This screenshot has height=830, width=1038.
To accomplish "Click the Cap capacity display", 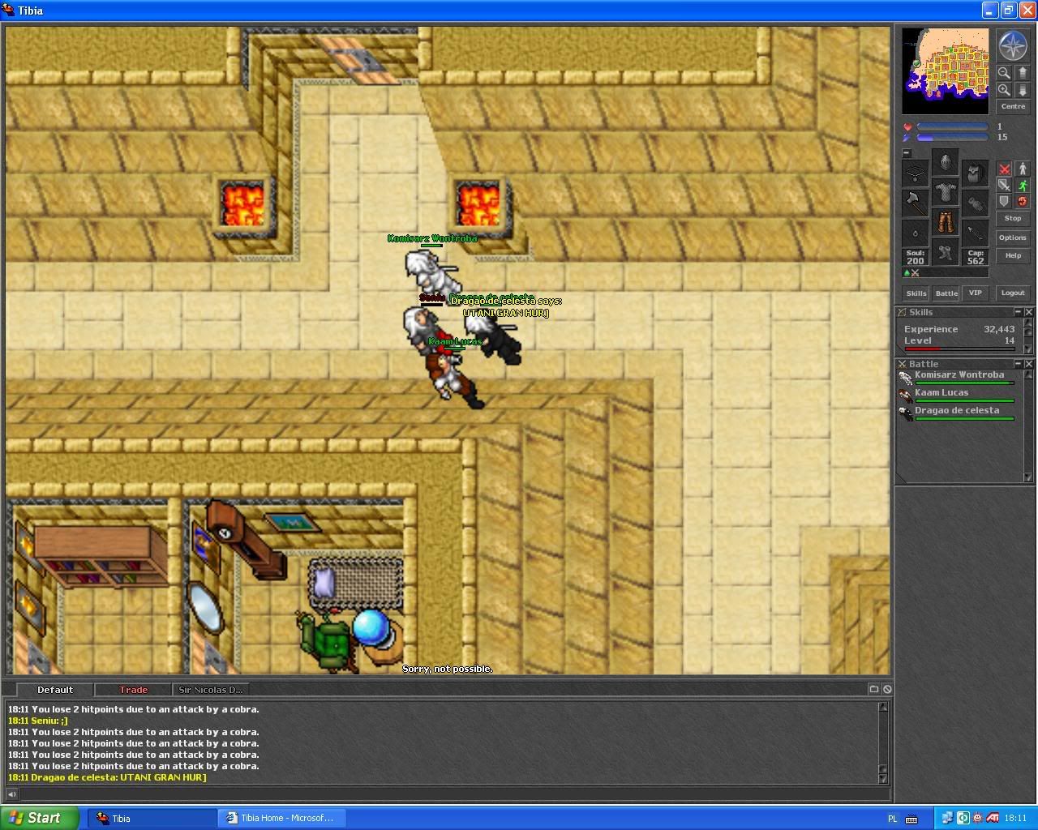I will [x=975, y=257].
